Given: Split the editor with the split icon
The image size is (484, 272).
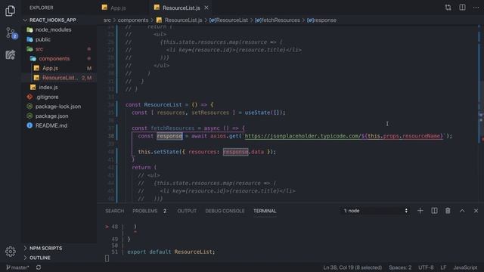Looking at the screenshot, I should point(462,8).
